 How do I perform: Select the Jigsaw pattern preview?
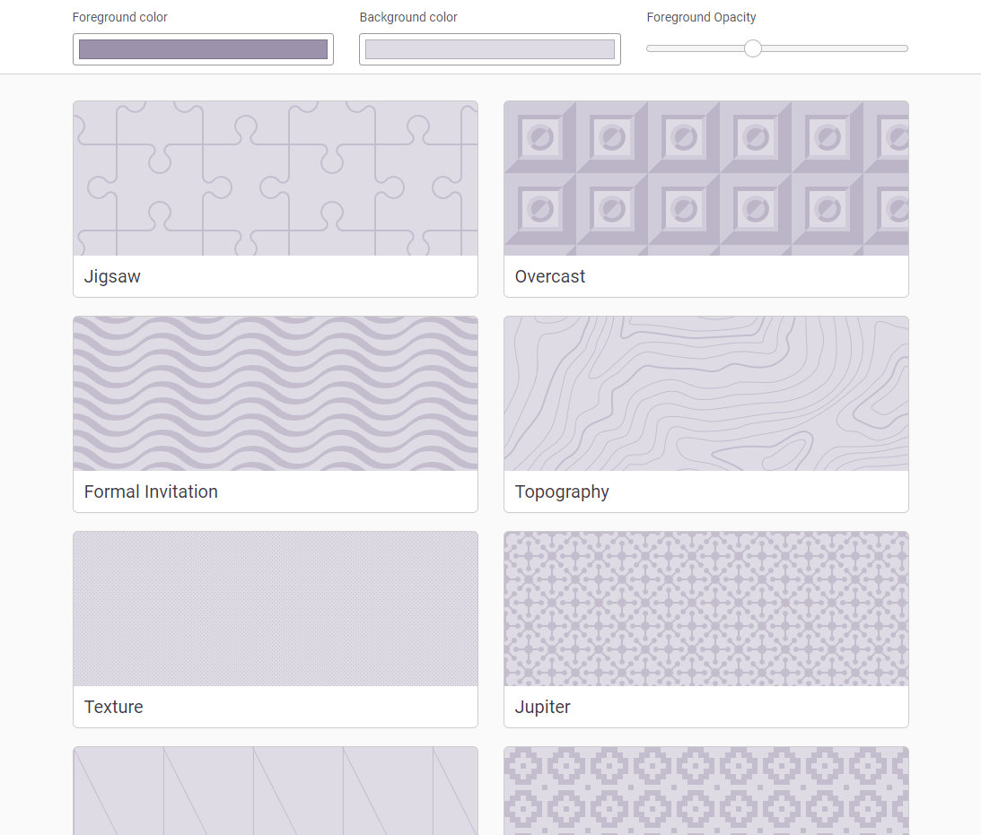(276, 178)
